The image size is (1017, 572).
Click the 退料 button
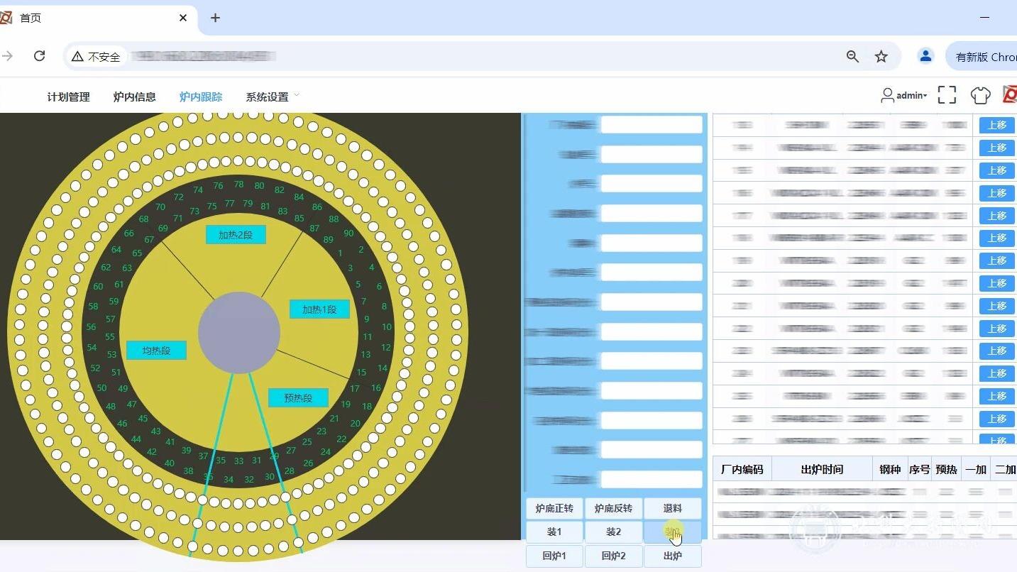pos(672,509)
